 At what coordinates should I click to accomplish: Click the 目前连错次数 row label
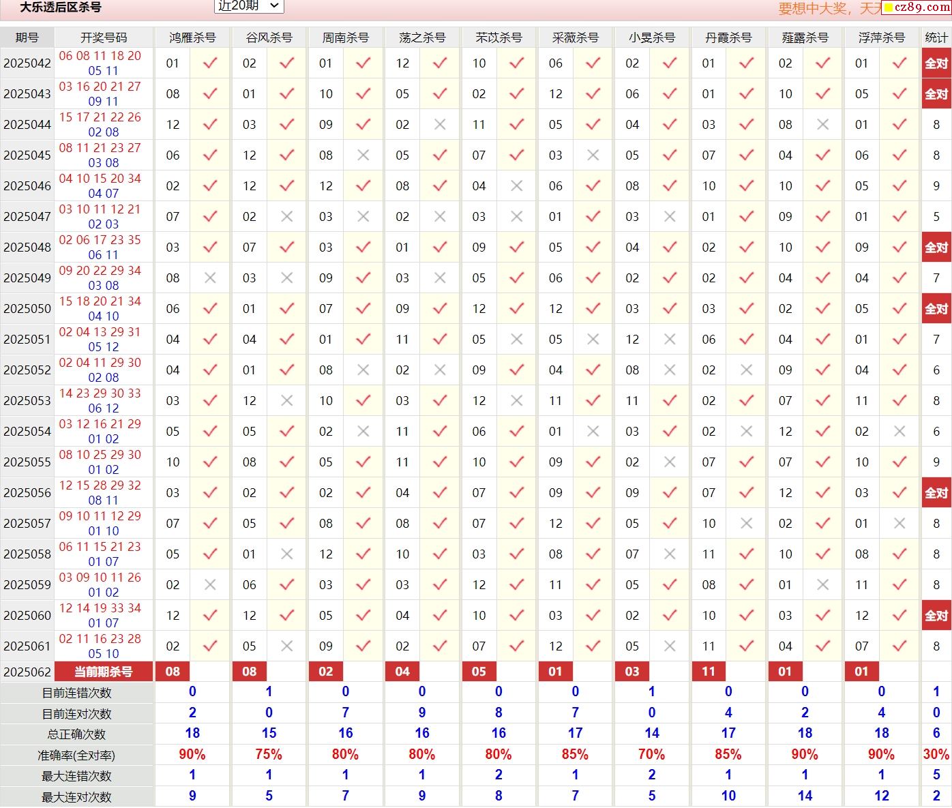(x=76, y=693)
